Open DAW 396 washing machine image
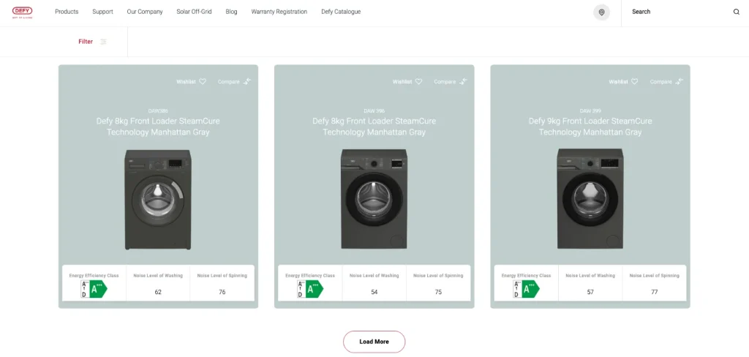Viewport: 749px width, 357px height. coord(374,199)
